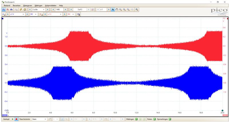Open channel B options button
Viewport: 229px width, 122px height.
(41, 14)
